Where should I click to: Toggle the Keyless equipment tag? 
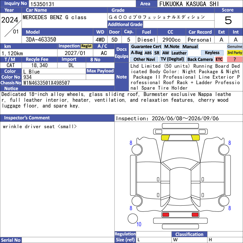pos(212,53)
